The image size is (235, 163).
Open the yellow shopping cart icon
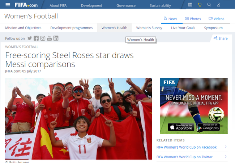200,5
